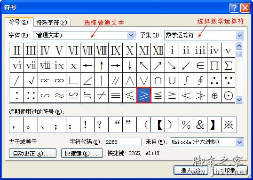Image resolution: width=253 pixels, height=180 pixels.
Task: Click the symbol grid scrollbar thumb
Action: click(239, 54)
